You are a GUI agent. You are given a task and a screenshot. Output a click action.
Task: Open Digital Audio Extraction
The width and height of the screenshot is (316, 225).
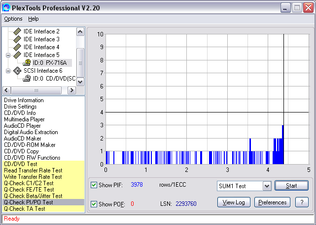coord(31,132)
